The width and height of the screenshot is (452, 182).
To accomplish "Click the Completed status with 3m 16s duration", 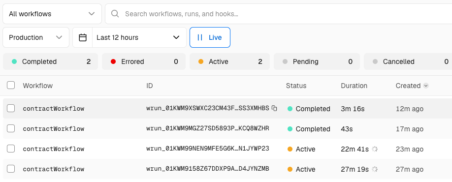I will [x=309, y=109].
